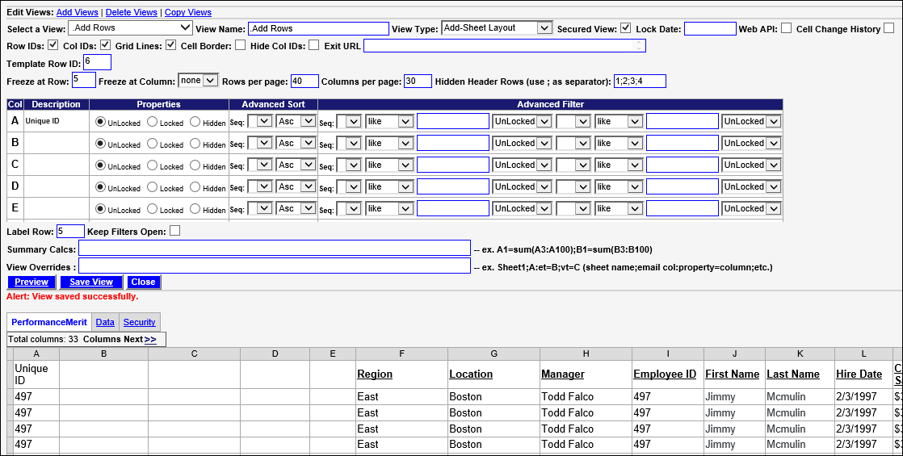Switch to the Data tab
This screenshot has width=903, height=456.
click(105, 322)
